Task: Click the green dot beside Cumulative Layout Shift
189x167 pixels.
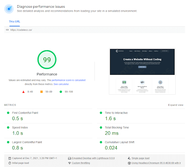Action: click(x=101, y=142)
